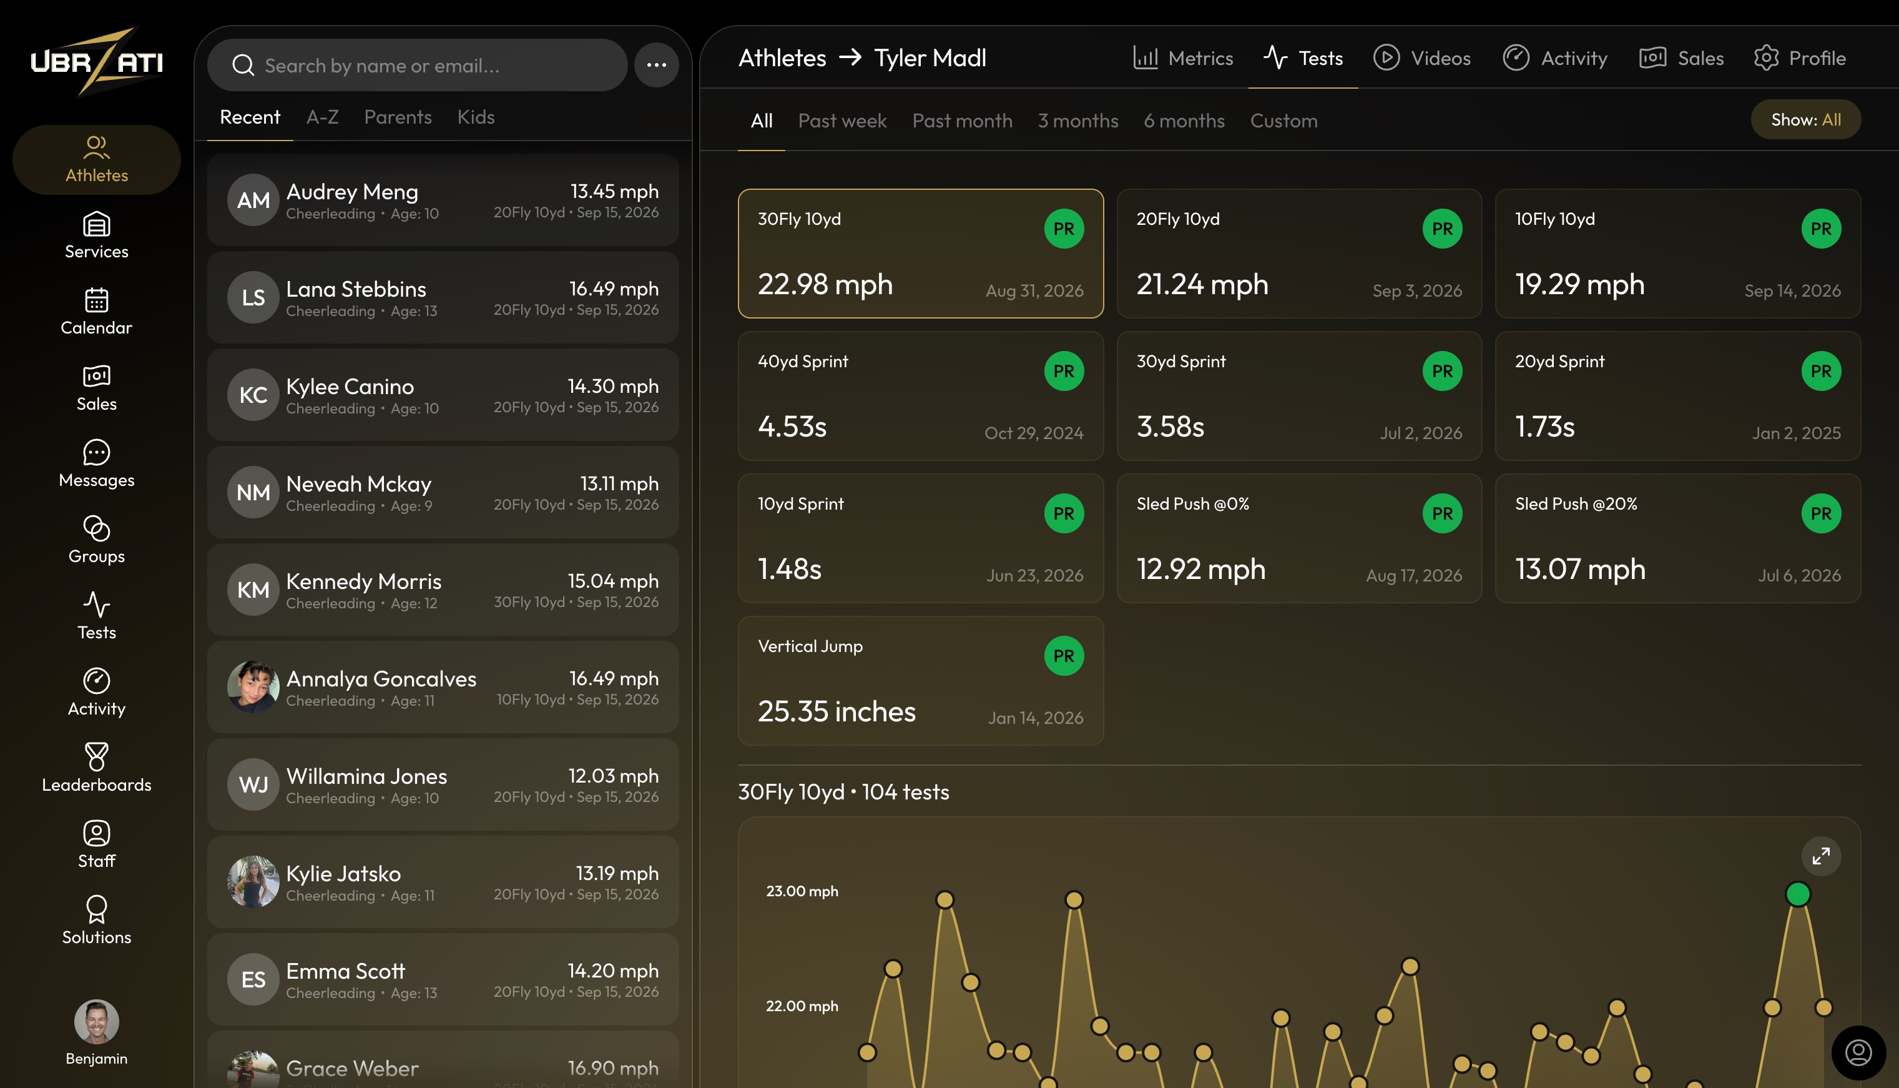Filter tests to 3 months

(1077, 121)
